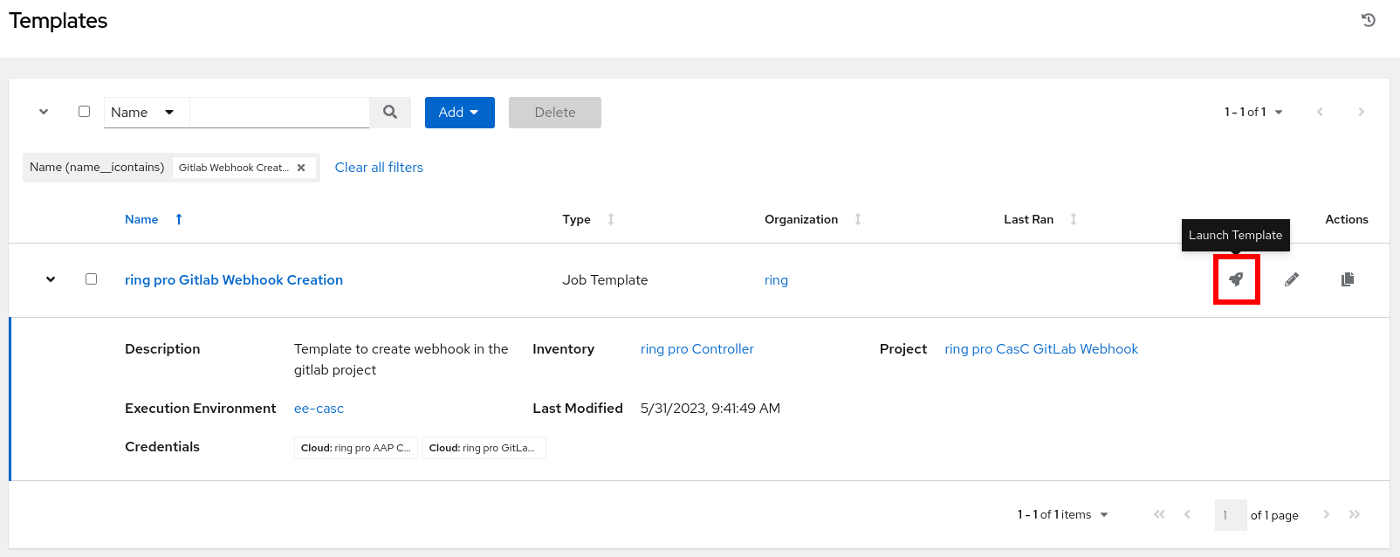Go to next page in bottom pagination
The width and height of the screenshot is (1400, 557).
[x=1326, y=514]
